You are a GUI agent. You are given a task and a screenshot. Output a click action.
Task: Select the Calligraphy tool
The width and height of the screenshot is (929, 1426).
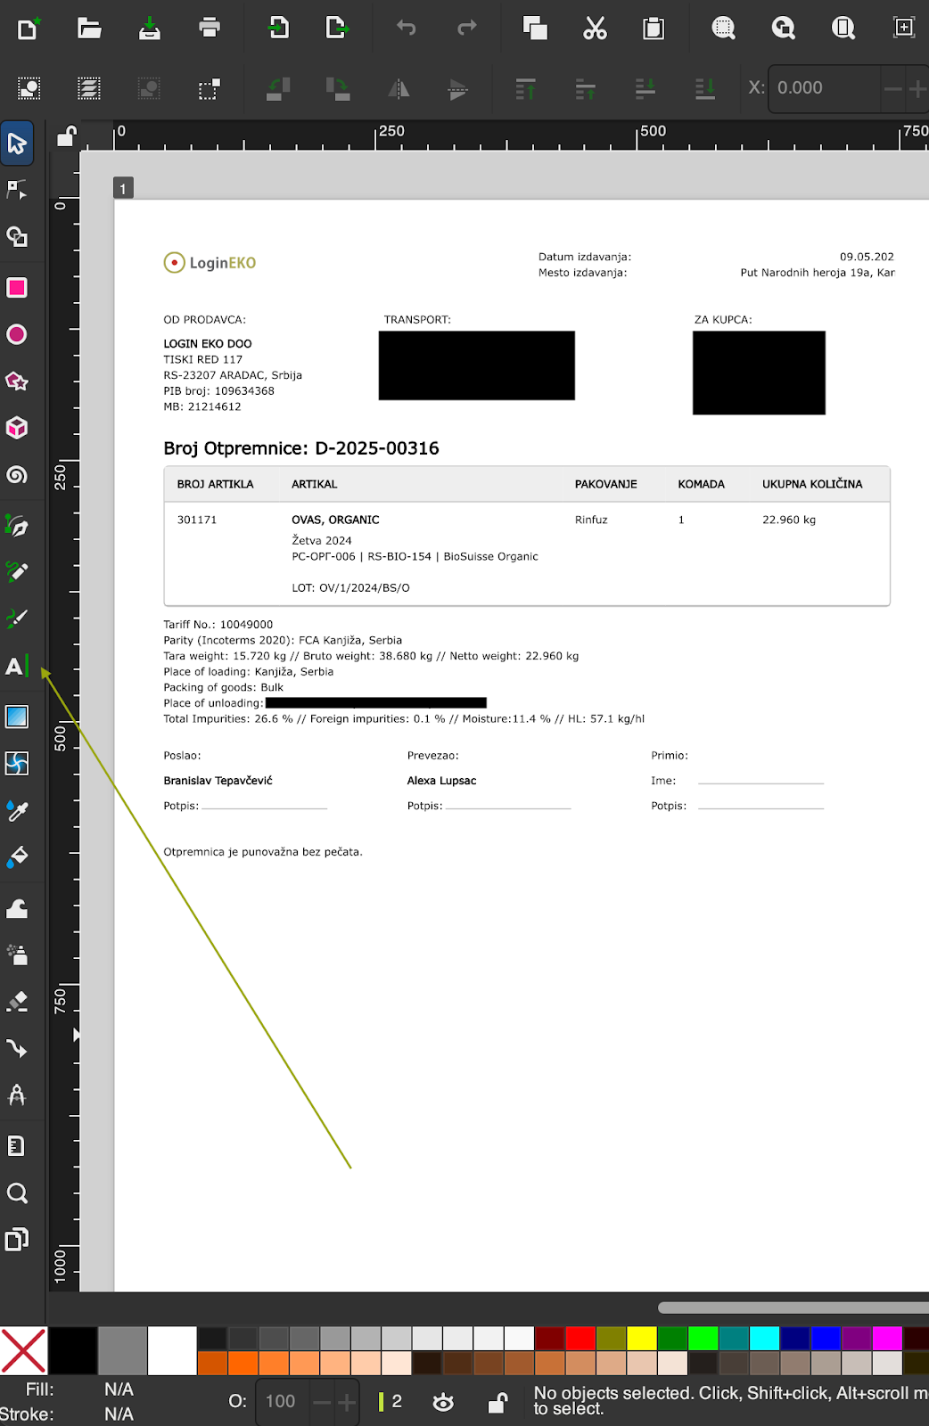point(17,619)
